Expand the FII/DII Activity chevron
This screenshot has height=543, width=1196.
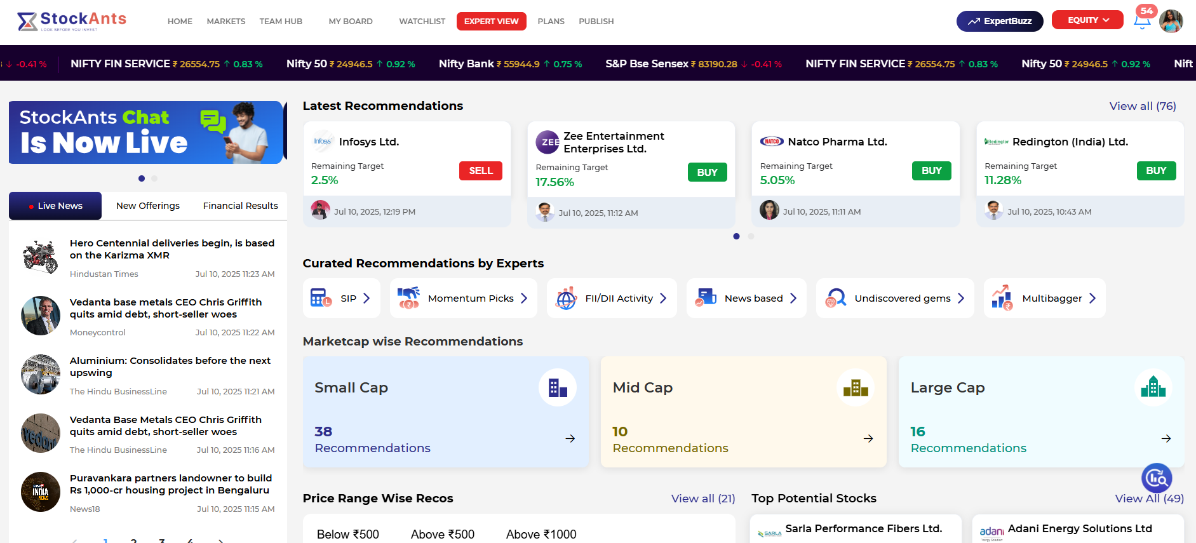pos(663,298)
